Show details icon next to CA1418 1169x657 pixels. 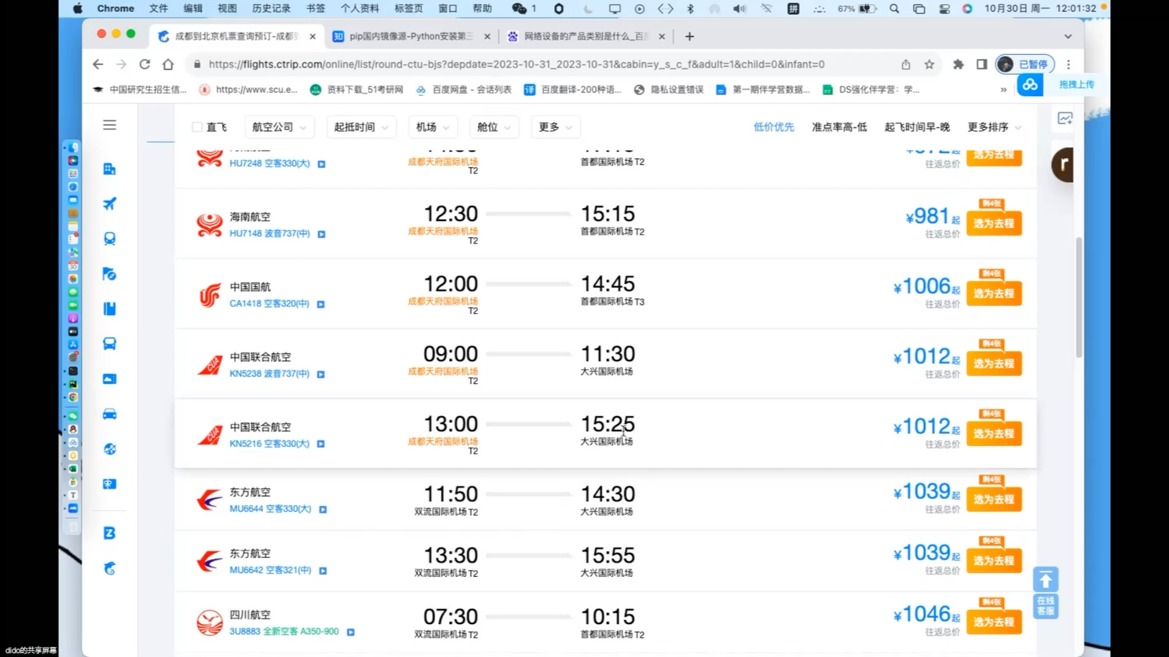pyautogui.click(x=320, y=304)
